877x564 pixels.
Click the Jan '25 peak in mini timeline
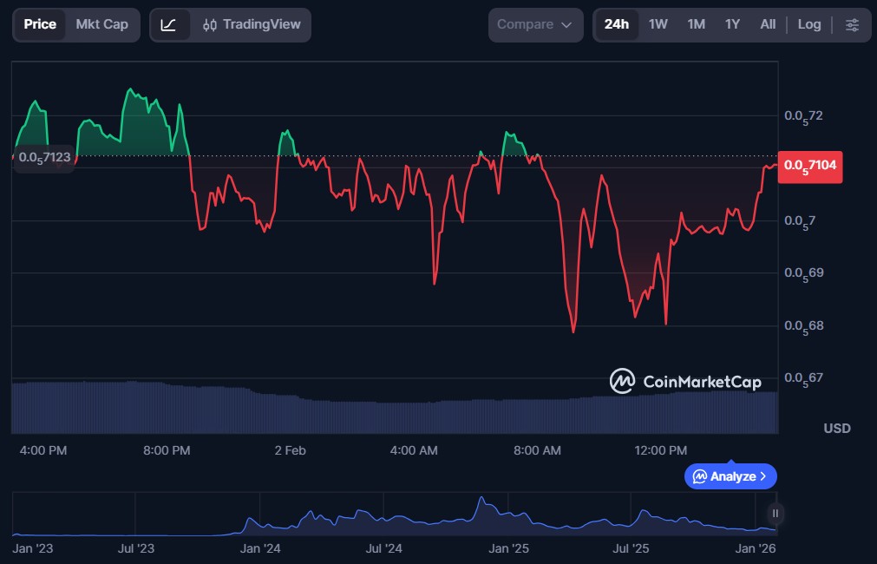pos(481,500)
